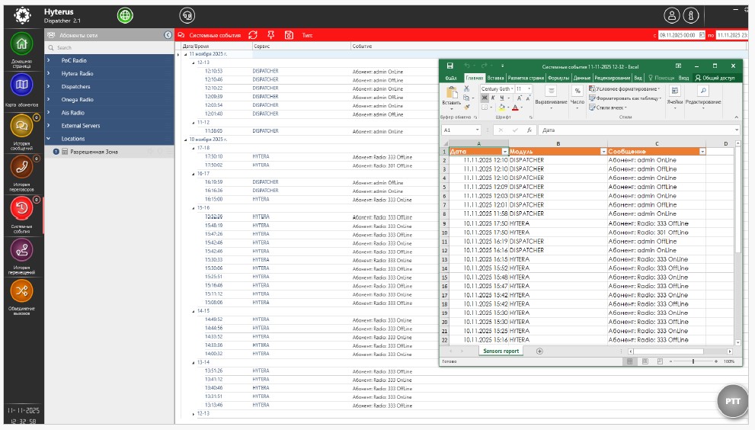Open the call merging shuffle icon
This screenshot has width=755, height=430.
[x=21, y=290]
